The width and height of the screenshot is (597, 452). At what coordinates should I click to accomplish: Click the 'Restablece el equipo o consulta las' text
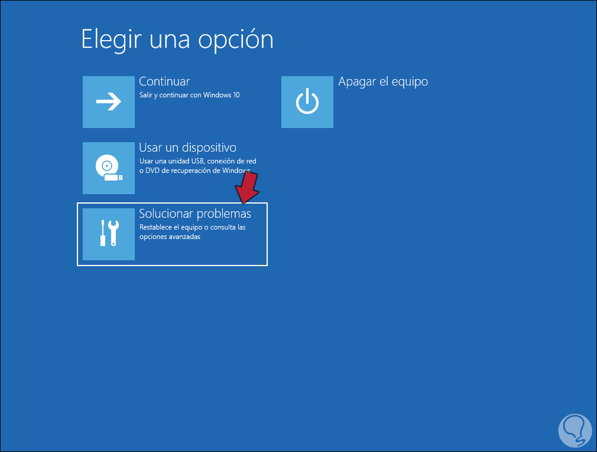click(192, 227)
